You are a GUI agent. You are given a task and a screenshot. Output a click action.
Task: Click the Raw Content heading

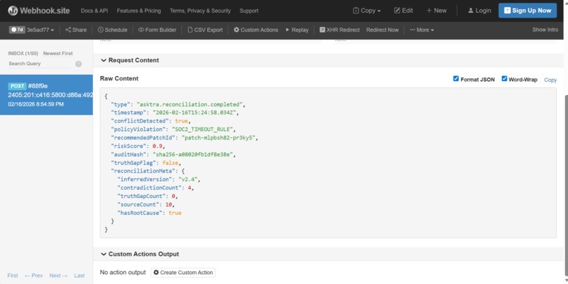[119, 79]
